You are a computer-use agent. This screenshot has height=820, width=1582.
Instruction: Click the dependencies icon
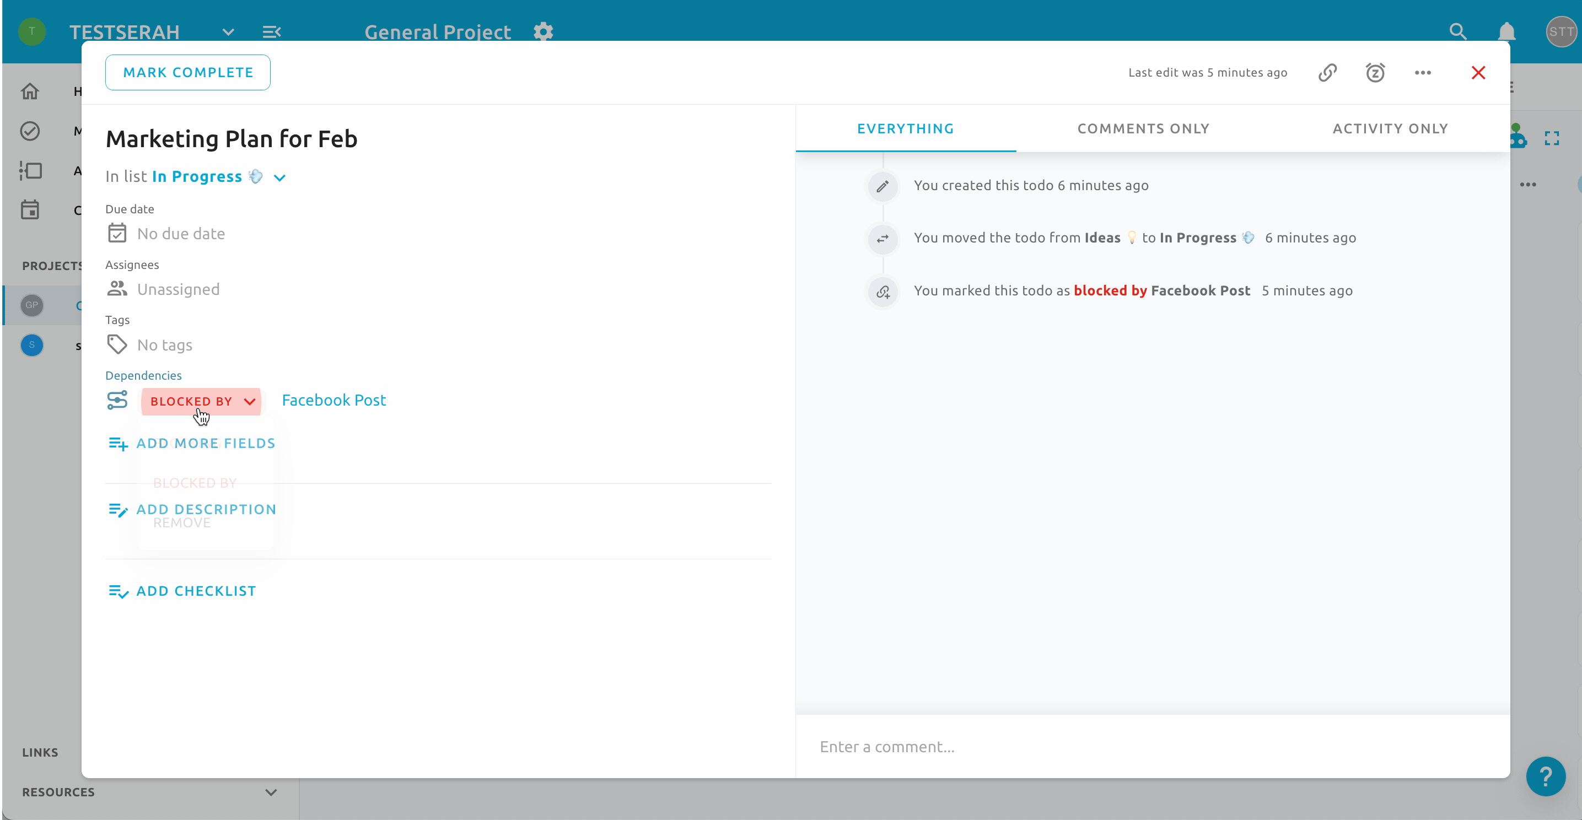(117, 400)
